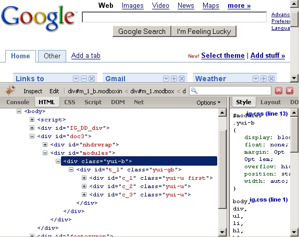Click the float: none style property
Viewport: 299px width, 237px height.
coord(266,145)
